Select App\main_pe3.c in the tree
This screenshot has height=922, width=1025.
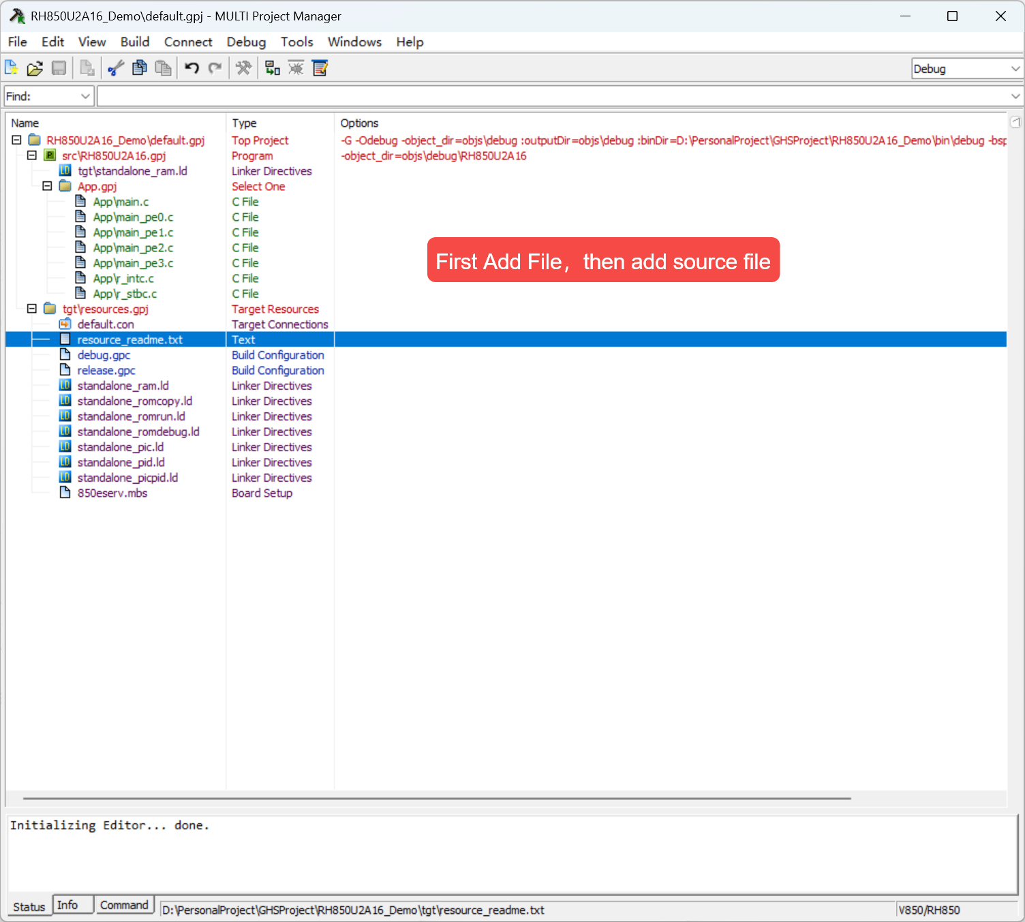click(x=133, y=263)
